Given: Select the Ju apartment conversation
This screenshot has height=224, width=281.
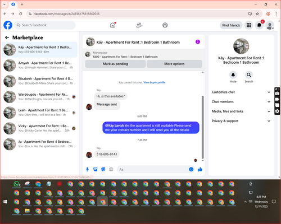Looking at the screenshot, I should pyautogui.click(x=39, y=144).
